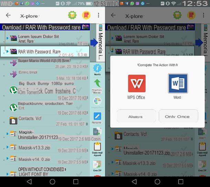Mark the Big_Buck_Bunny torrent row checkmark
The image size is (210, 187).
pos(79,89)
